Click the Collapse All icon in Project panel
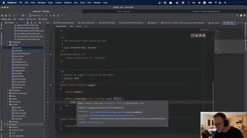The width and height of the screenshot is (247, 138). pos(35,23)
